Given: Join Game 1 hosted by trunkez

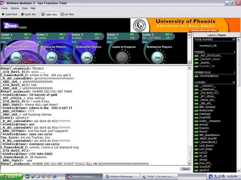Looking at the screenshot, I should [x=16, y=57].
